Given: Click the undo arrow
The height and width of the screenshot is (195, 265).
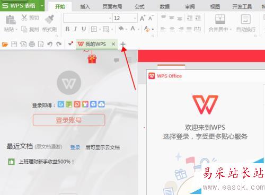Looking at the screenshot, I should tap(50, 44).
